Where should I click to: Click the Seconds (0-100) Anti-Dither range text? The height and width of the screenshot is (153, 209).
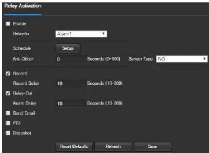104,59
